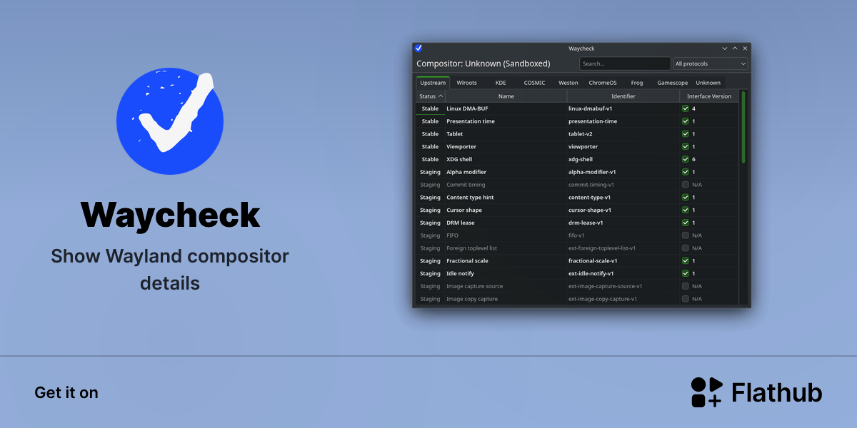Select the Gamescope tab
The width and height of the screenshot is (857, 428).
pyautogui.click(x=673, y=83)
